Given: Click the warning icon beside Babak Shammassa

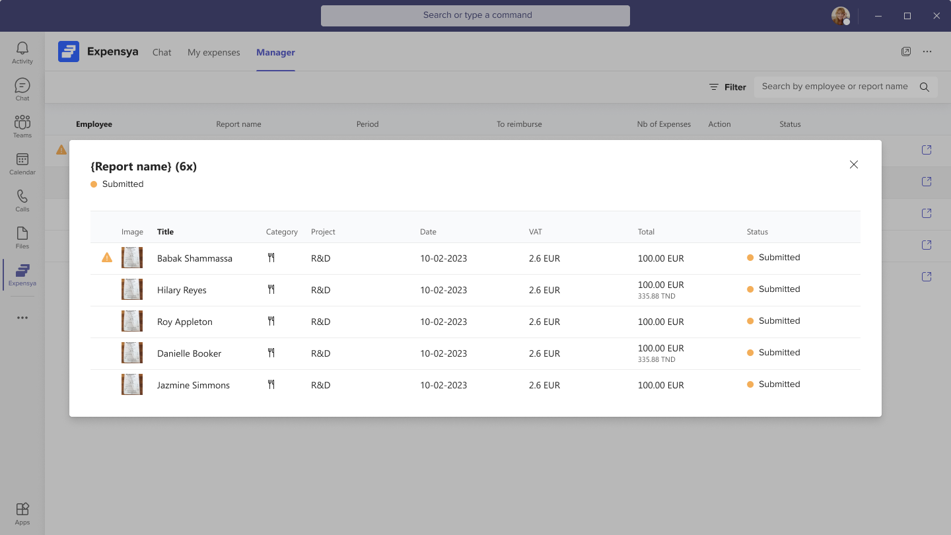Looking at the screenshot, I should tap(107, 258).
